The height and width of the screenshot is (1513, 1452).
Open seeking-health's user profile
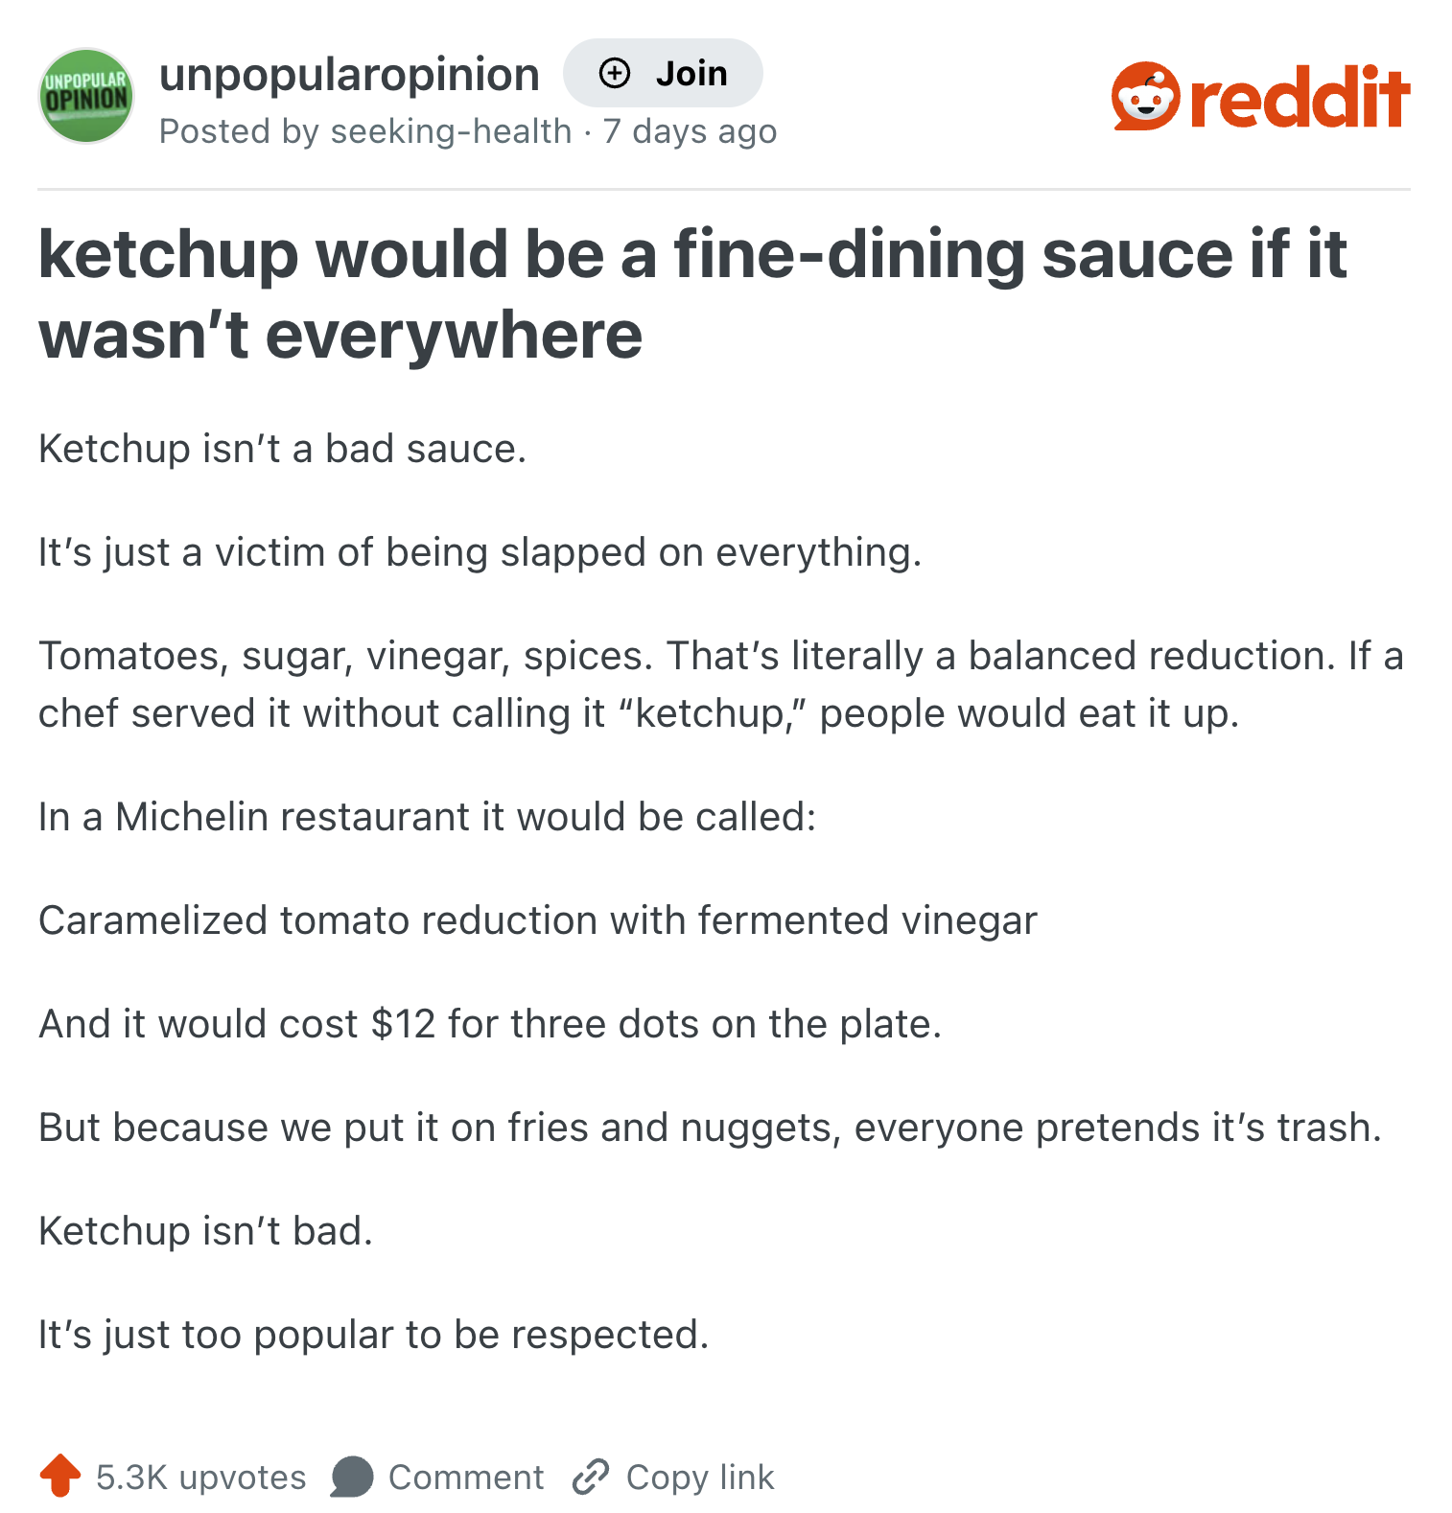[x=451, y=131]
